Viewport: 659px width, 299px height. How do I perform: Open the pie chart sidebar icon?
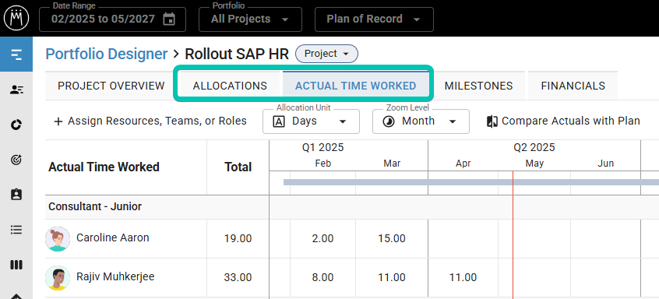point(16,125)
